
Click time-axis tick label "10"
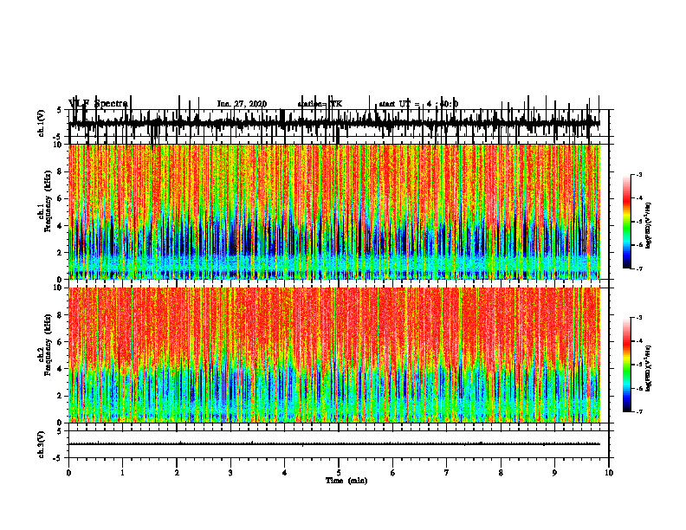pyautogui.click(x=609, y=473)
